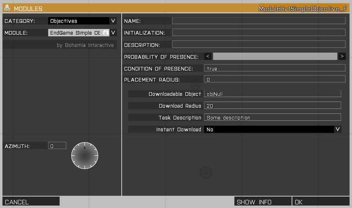352x208 pixels.
Task: Click the Task Description field
Action: (272, 117)
